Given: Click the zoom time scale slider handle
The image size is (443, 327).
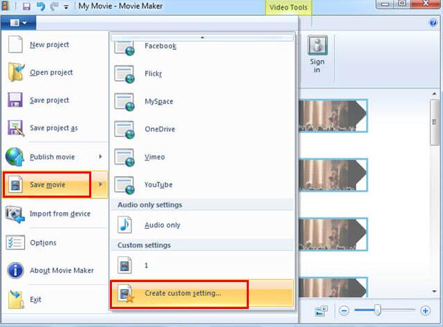Looking at the screenshot, I should 378,310.
